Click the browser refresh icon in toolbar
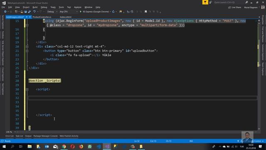266x150 pixels. click(x=113, y=12)
